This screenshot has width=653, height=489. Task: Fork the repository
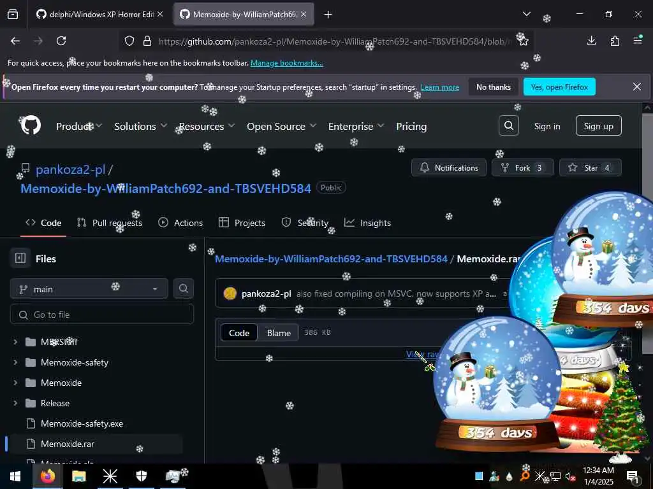pyautogui.click(x=523, y=167)
